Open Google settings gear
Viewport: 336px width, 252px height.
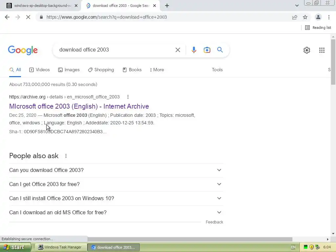[307, 50]
